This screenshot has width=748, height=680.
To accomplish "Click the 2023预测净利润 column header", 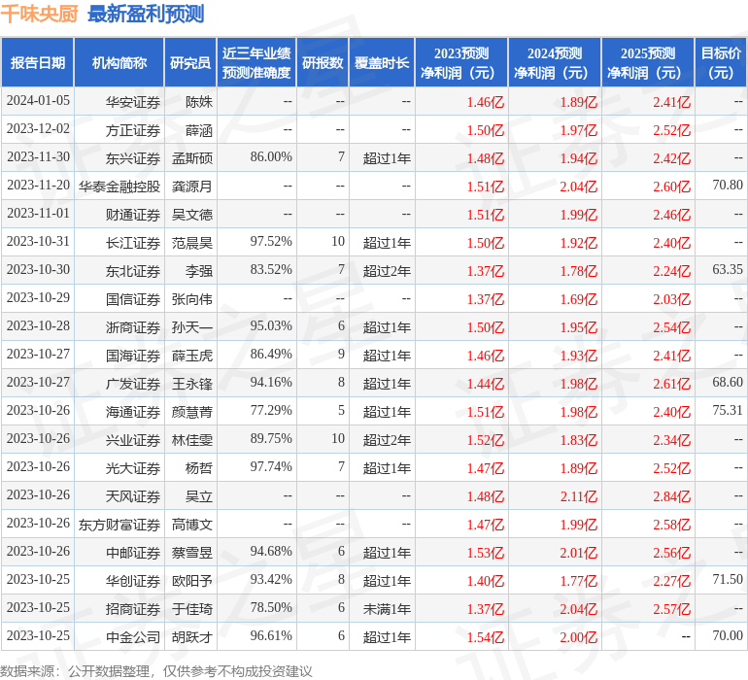I will click(461, 62).
